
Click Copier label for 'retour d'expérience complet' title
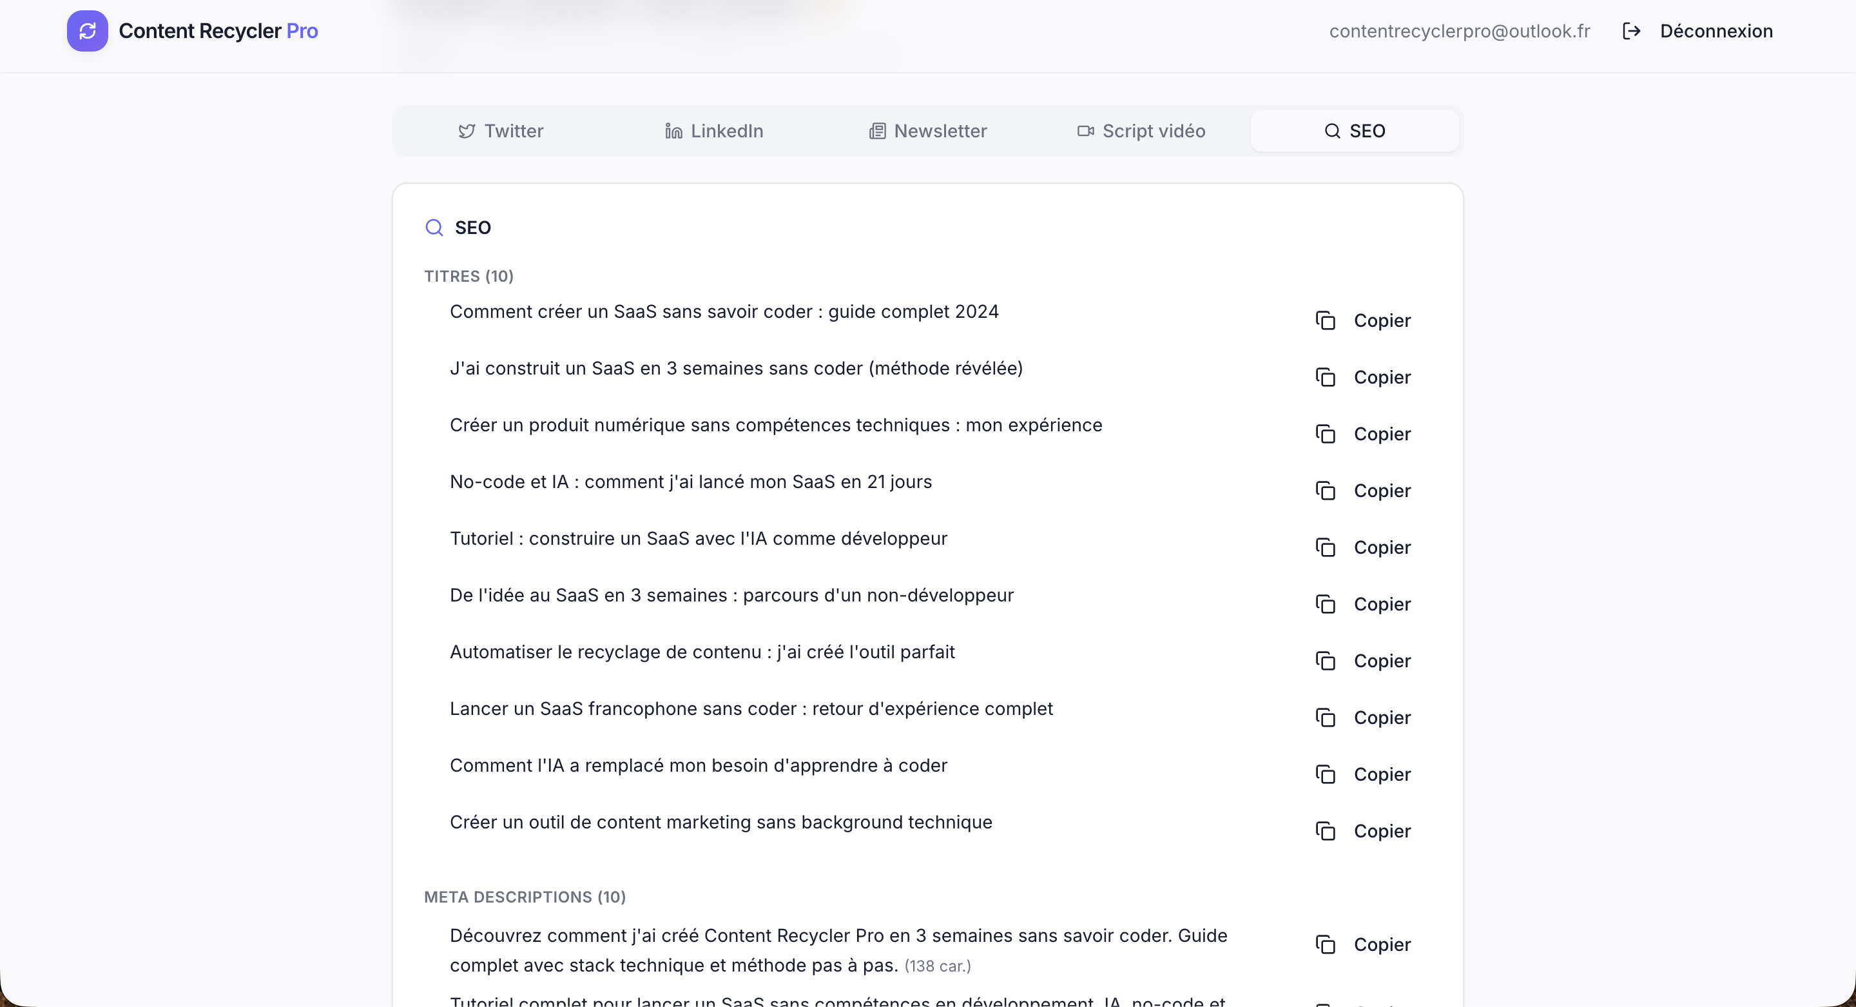coord(1382,718)
